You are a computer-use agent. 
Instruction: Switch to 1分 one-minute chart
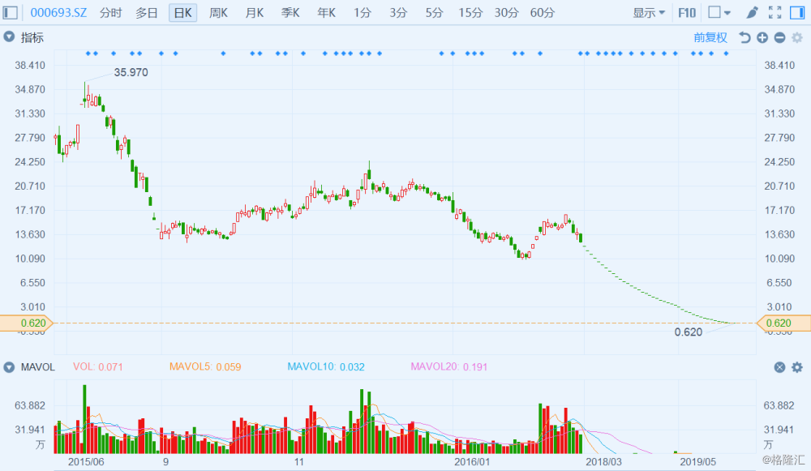click(x=362, y=12)
